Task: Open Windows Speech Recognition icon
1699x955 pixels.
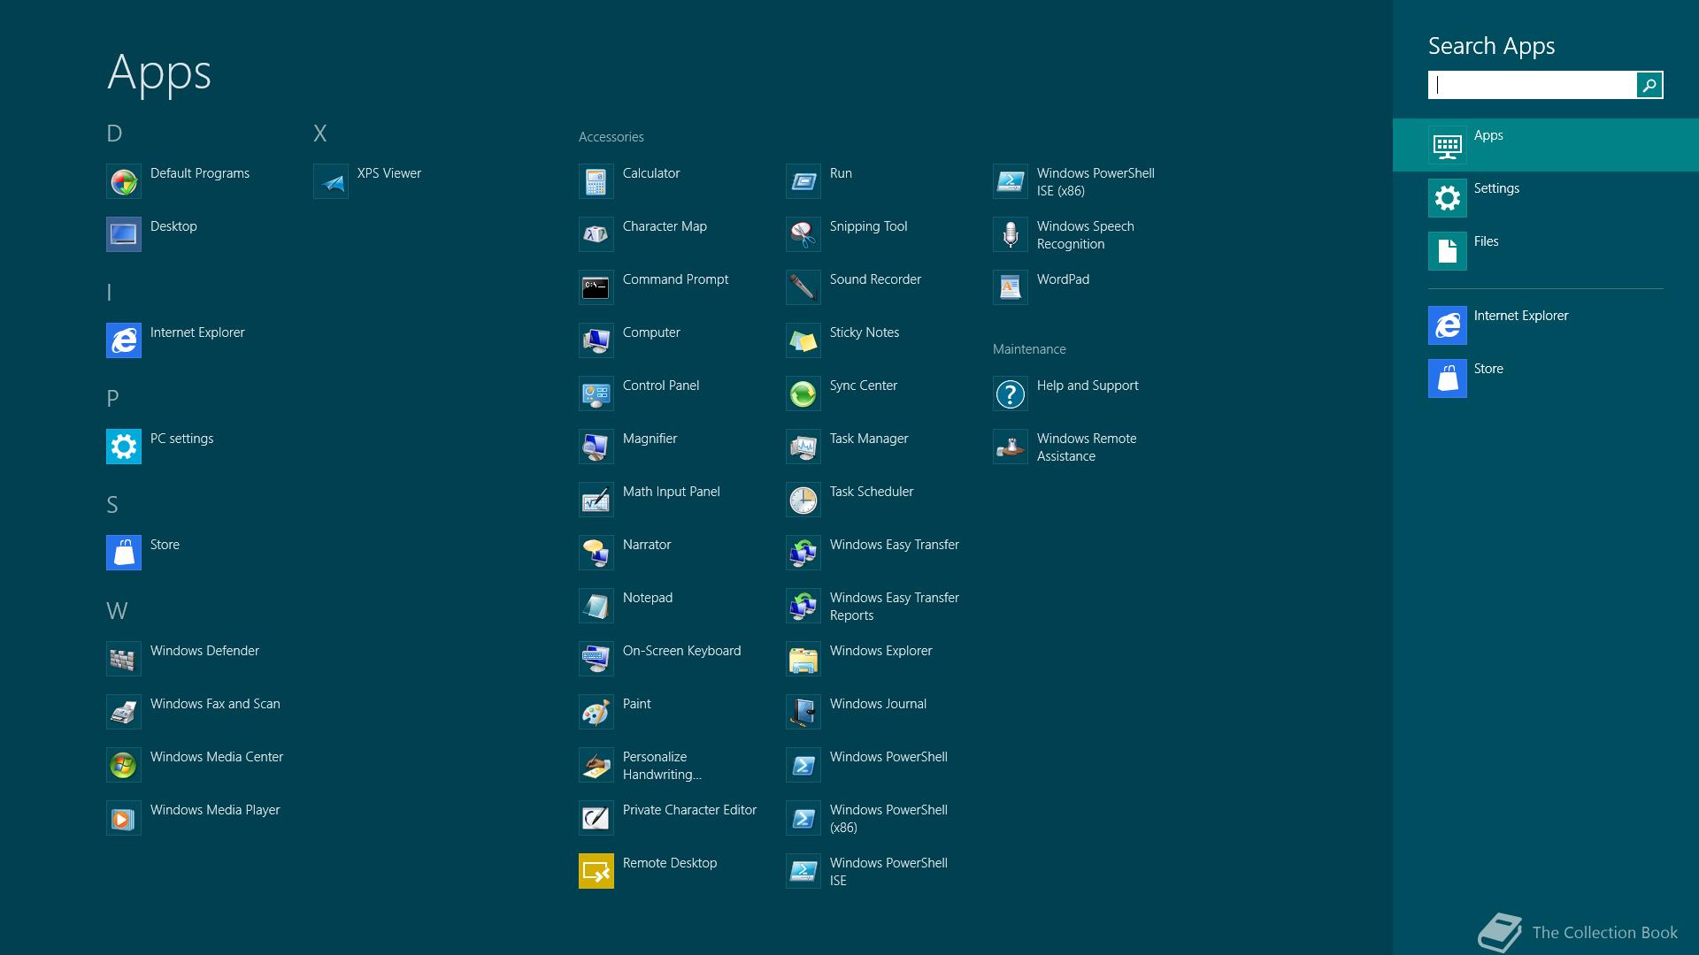Action: pos(1010,234)
